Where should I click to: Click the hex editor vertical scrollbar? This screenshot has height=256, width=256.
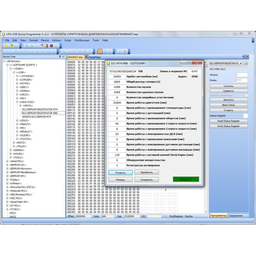pos(206,137)
